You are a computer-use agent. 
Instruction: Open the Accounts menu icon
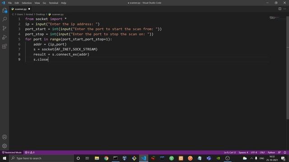[x=5, y=137]
